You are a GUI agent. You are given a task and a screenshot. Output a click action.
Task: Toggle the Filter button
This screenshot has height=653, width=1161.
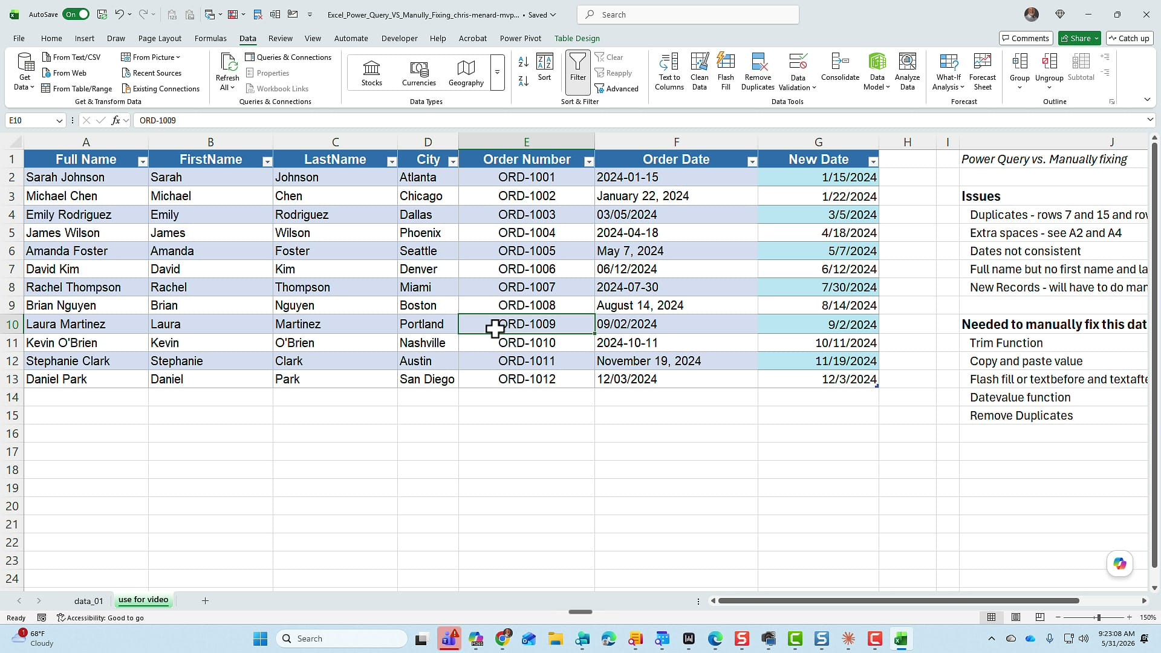coord(578,73)
